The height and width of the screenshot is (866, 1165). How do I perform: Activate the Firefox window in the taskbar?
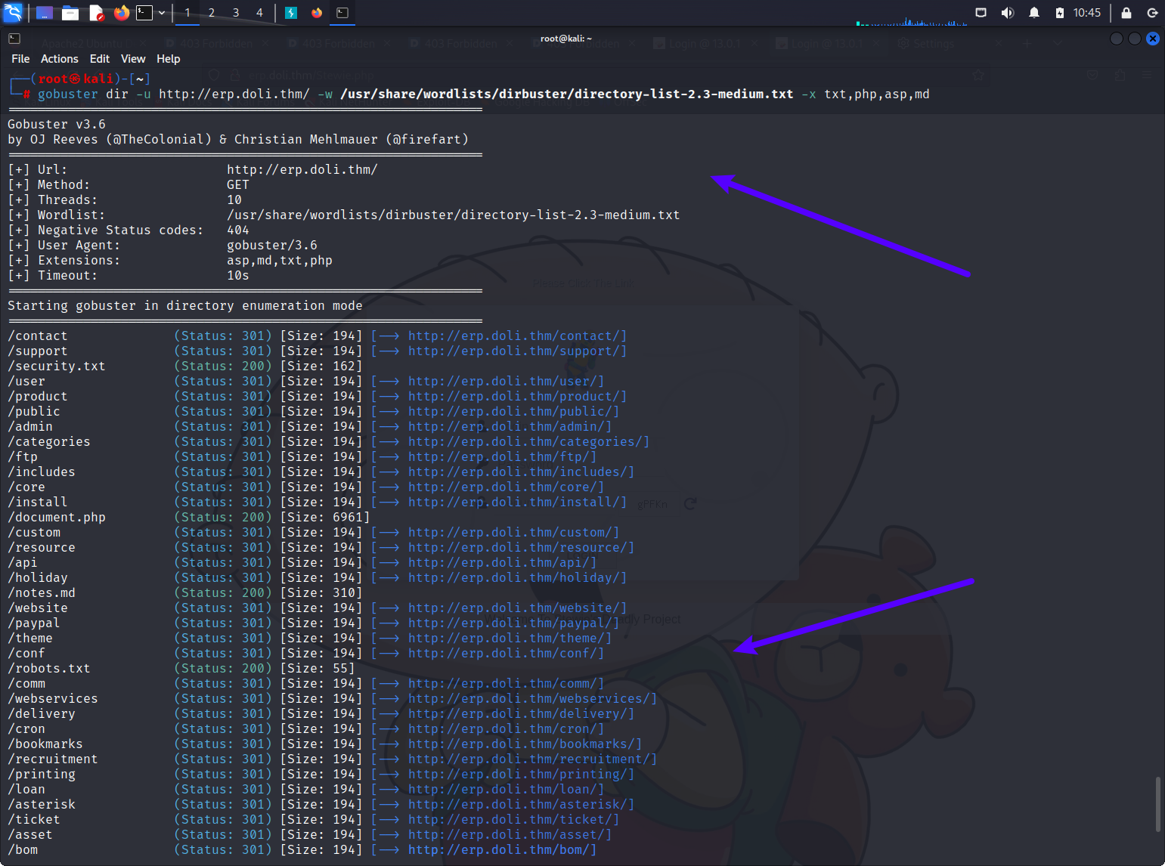coord(317,13)
